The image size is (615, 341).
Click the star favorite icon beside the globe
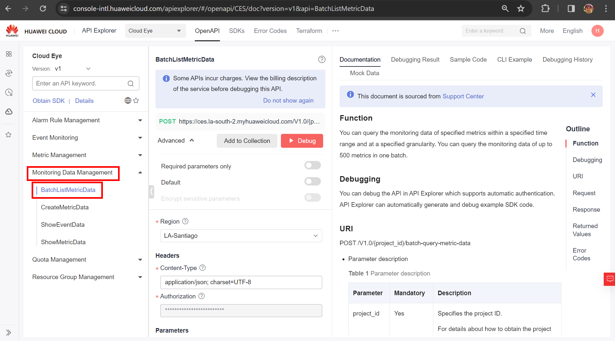coord(136,101)
